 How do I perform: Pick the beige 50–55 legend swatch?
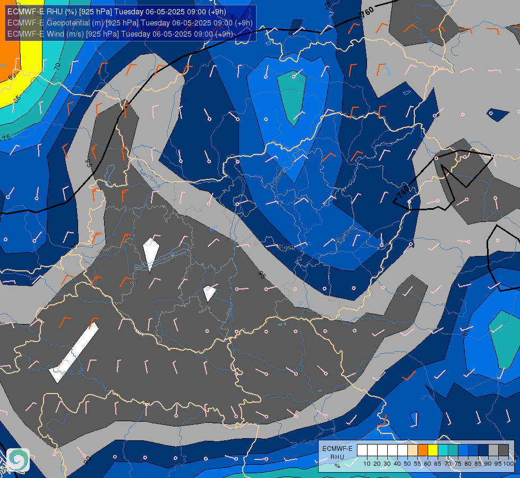pyautogui.click(x=413, y=450)
